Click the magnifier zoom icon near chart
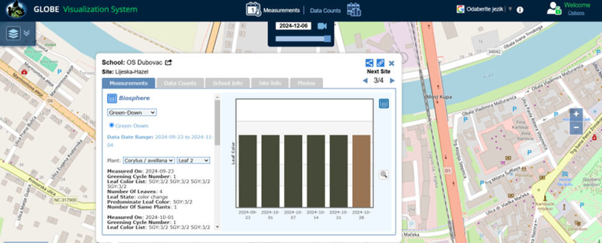602x243 pixels. click(x=383, y=174)
